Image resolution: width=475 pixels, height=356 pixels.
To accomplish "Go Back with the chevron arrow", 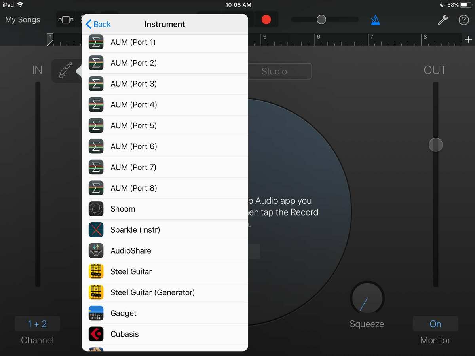I will [98, 24].
